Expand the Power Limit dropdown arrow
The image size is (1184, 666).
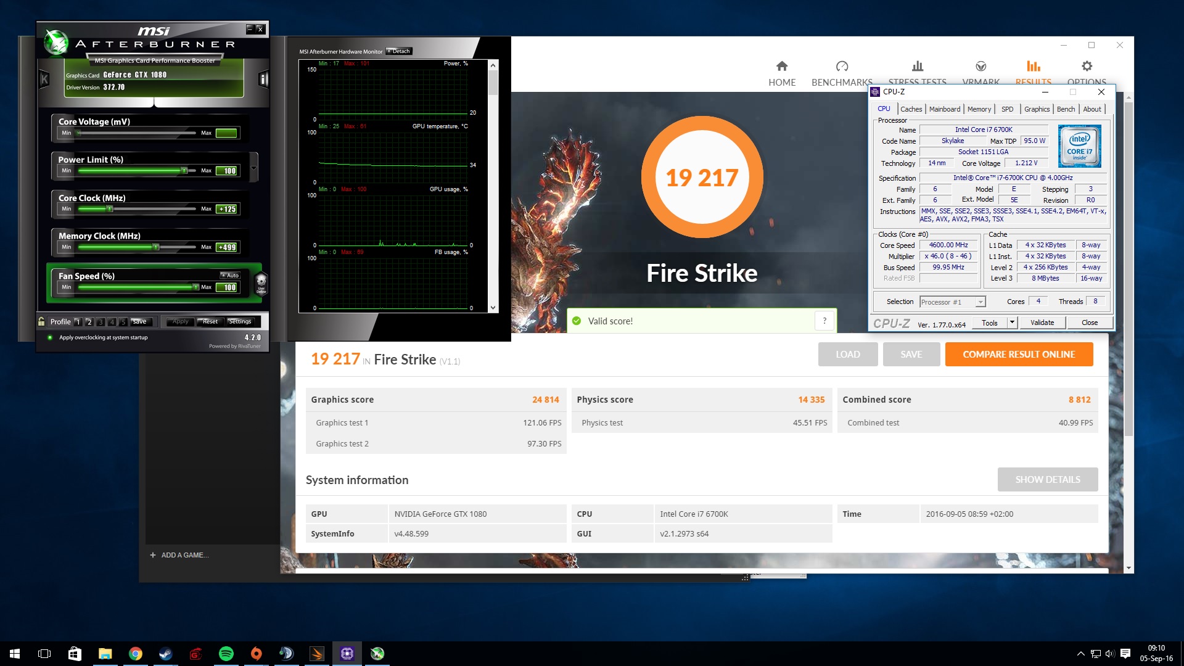pyautogui.click(x=253, y=167)
